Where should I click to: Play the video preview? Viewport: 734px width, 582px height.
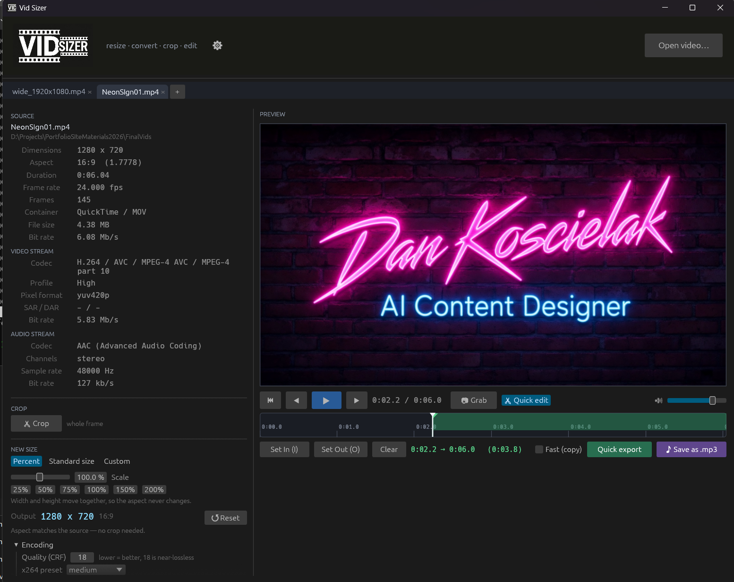coord(326,400)
